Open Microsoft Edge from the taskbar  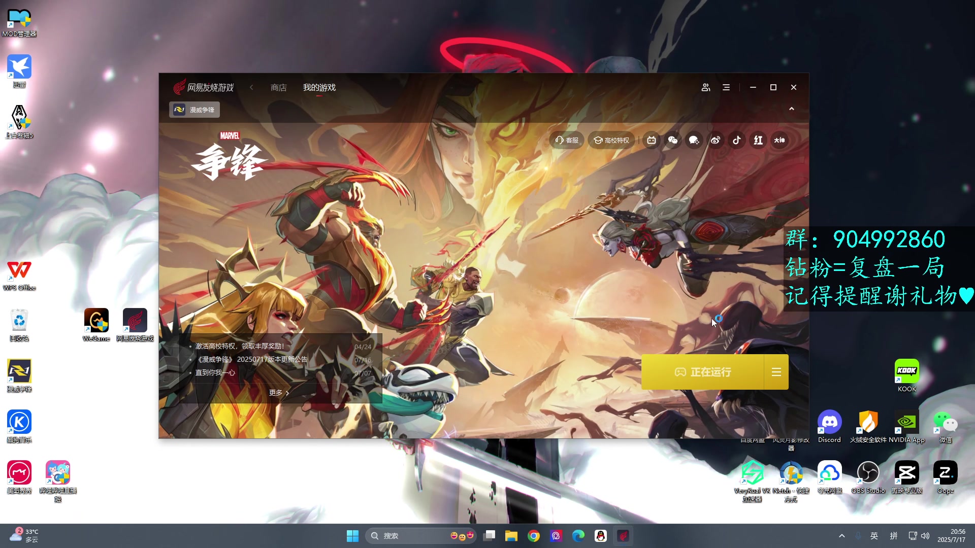click(x=578, y=536)
